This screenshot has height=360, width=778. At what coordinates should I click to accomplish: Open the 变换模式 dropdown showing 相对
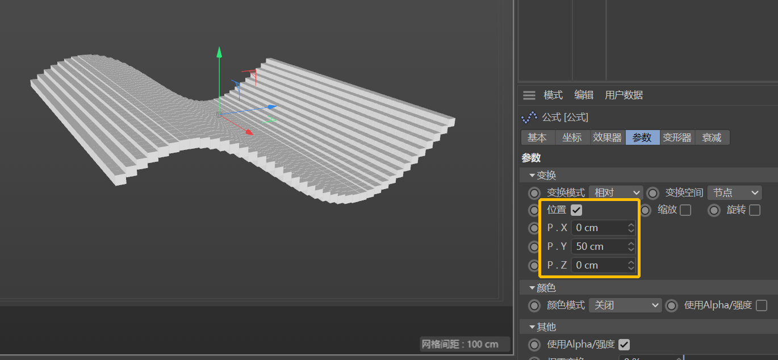616,192
